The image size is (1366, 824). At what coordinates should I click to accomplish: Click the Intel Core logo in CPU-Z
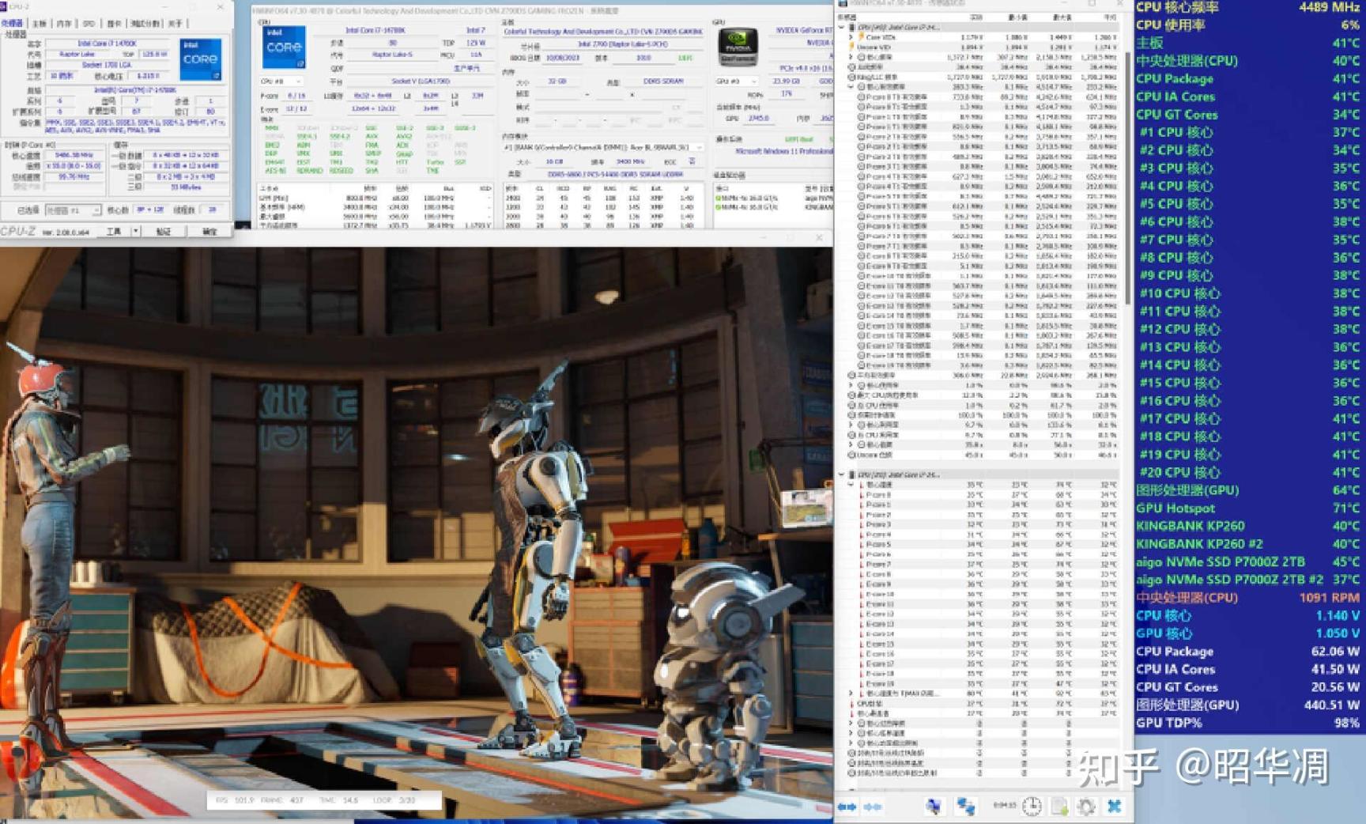pyautogui.click(x=200, y=59)
